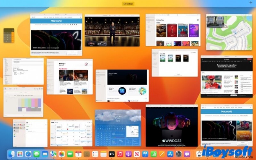256x160 pixels.
Task: Select the Desktop space label
Action: tap(128, 4)
